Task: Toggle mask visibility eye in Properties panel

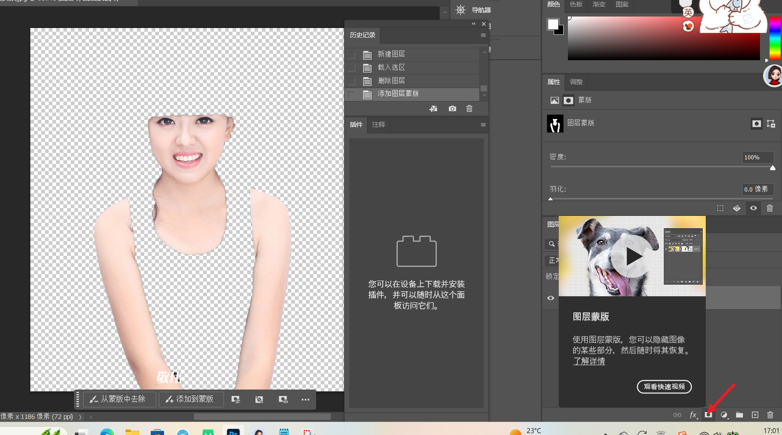Action: pyautogui.click(x=754, y=208)
